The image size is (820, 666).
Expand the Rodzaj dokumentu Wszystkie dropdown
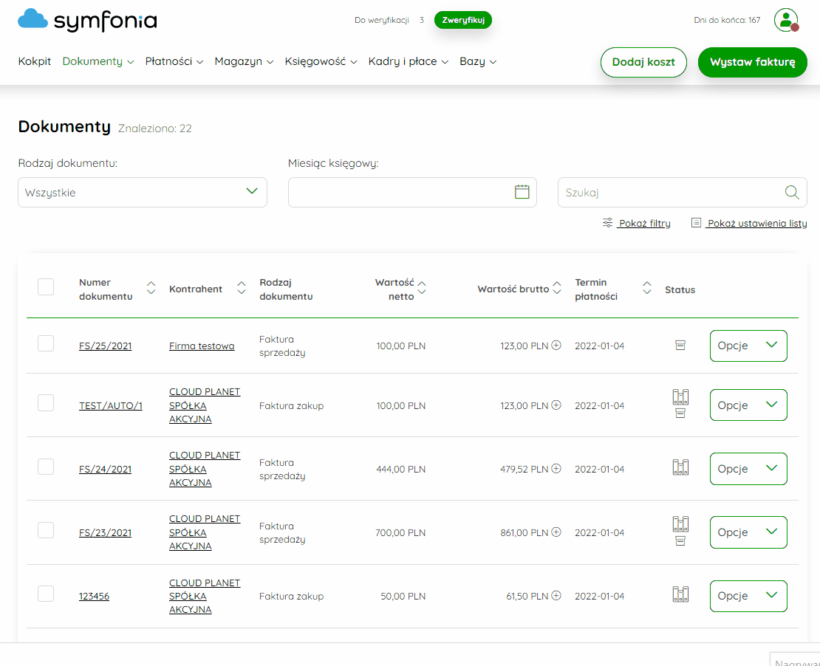coord(143,193)
